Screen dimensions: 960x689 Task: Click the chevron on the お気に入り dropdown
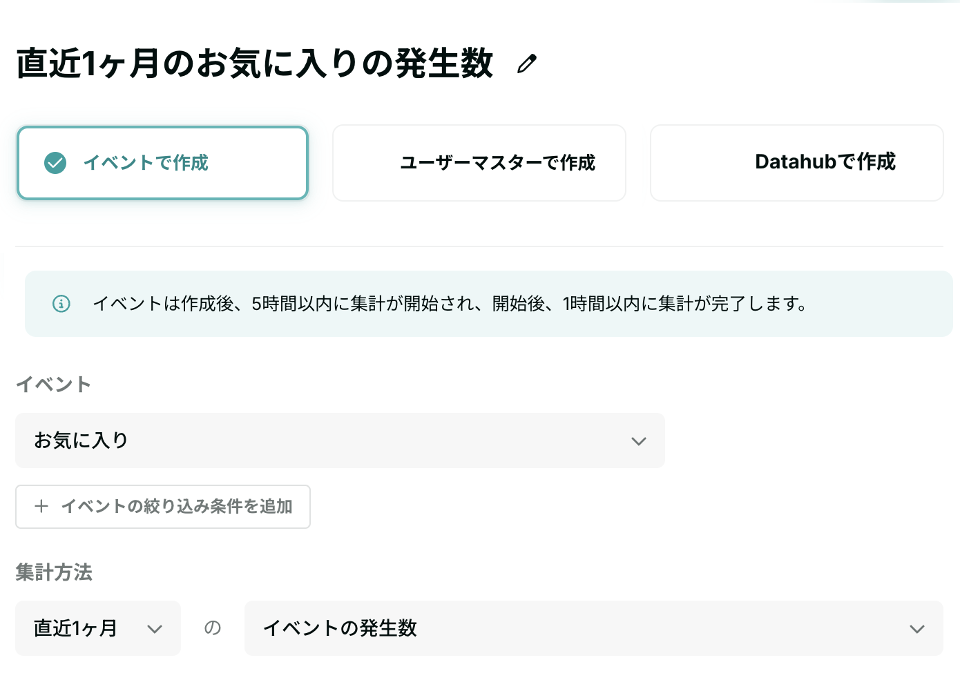(x=639, y=441)
